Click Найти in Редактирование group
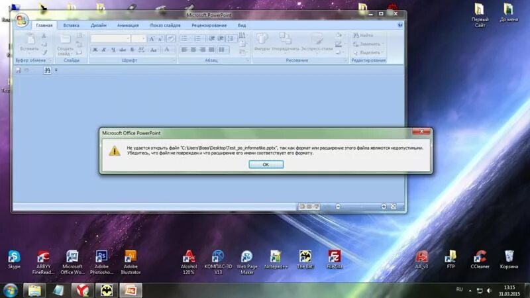This screenshot has height=298, width=530. click(x=363, y=35)
